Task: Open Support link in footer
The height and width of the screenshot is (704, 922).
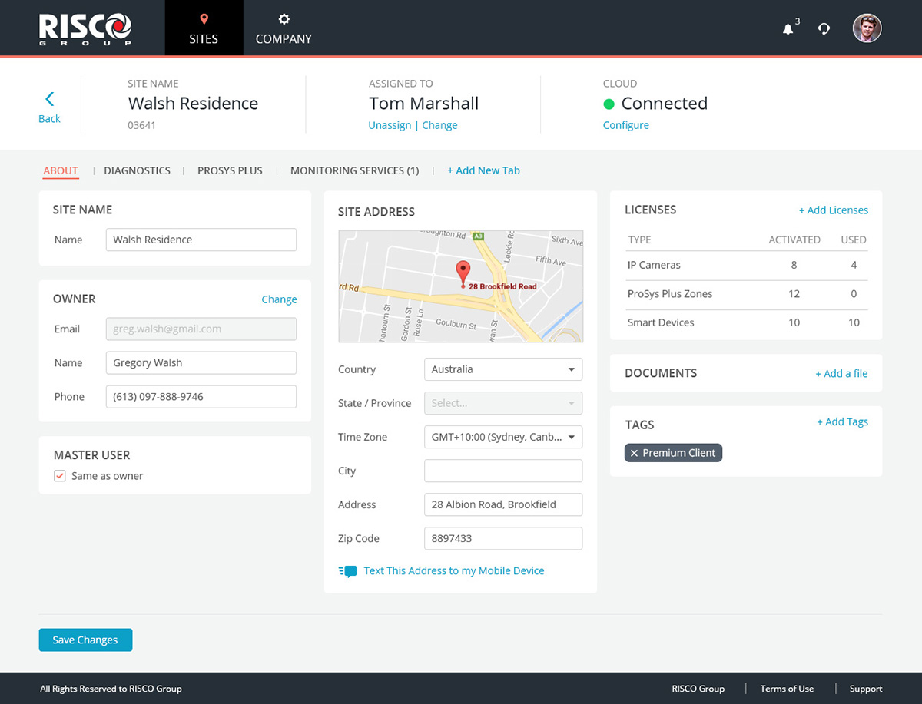Action: pos(866,689)
